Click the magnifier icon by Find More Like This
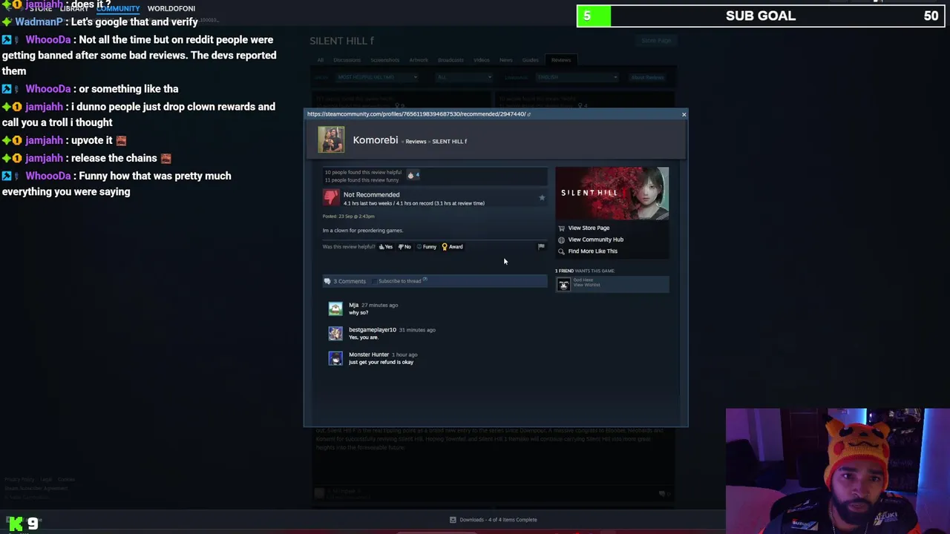 coord(561,251)
